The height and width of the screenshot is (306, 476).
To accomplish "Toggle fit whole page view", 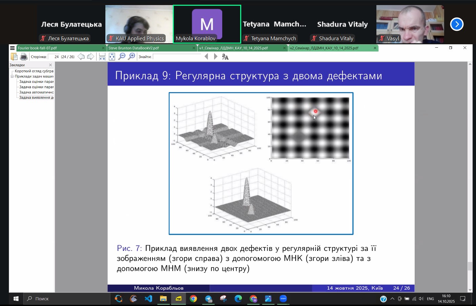I will 112,57.
